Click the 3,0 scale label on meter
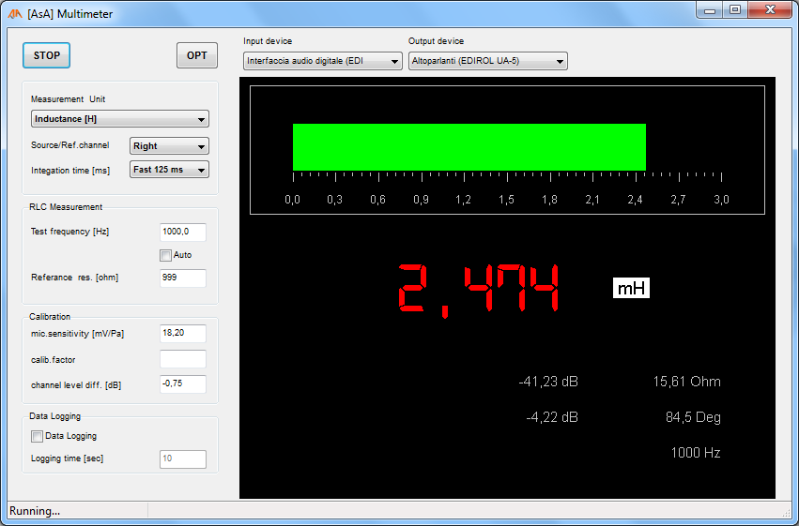The image size is (799, 526). 721,200
